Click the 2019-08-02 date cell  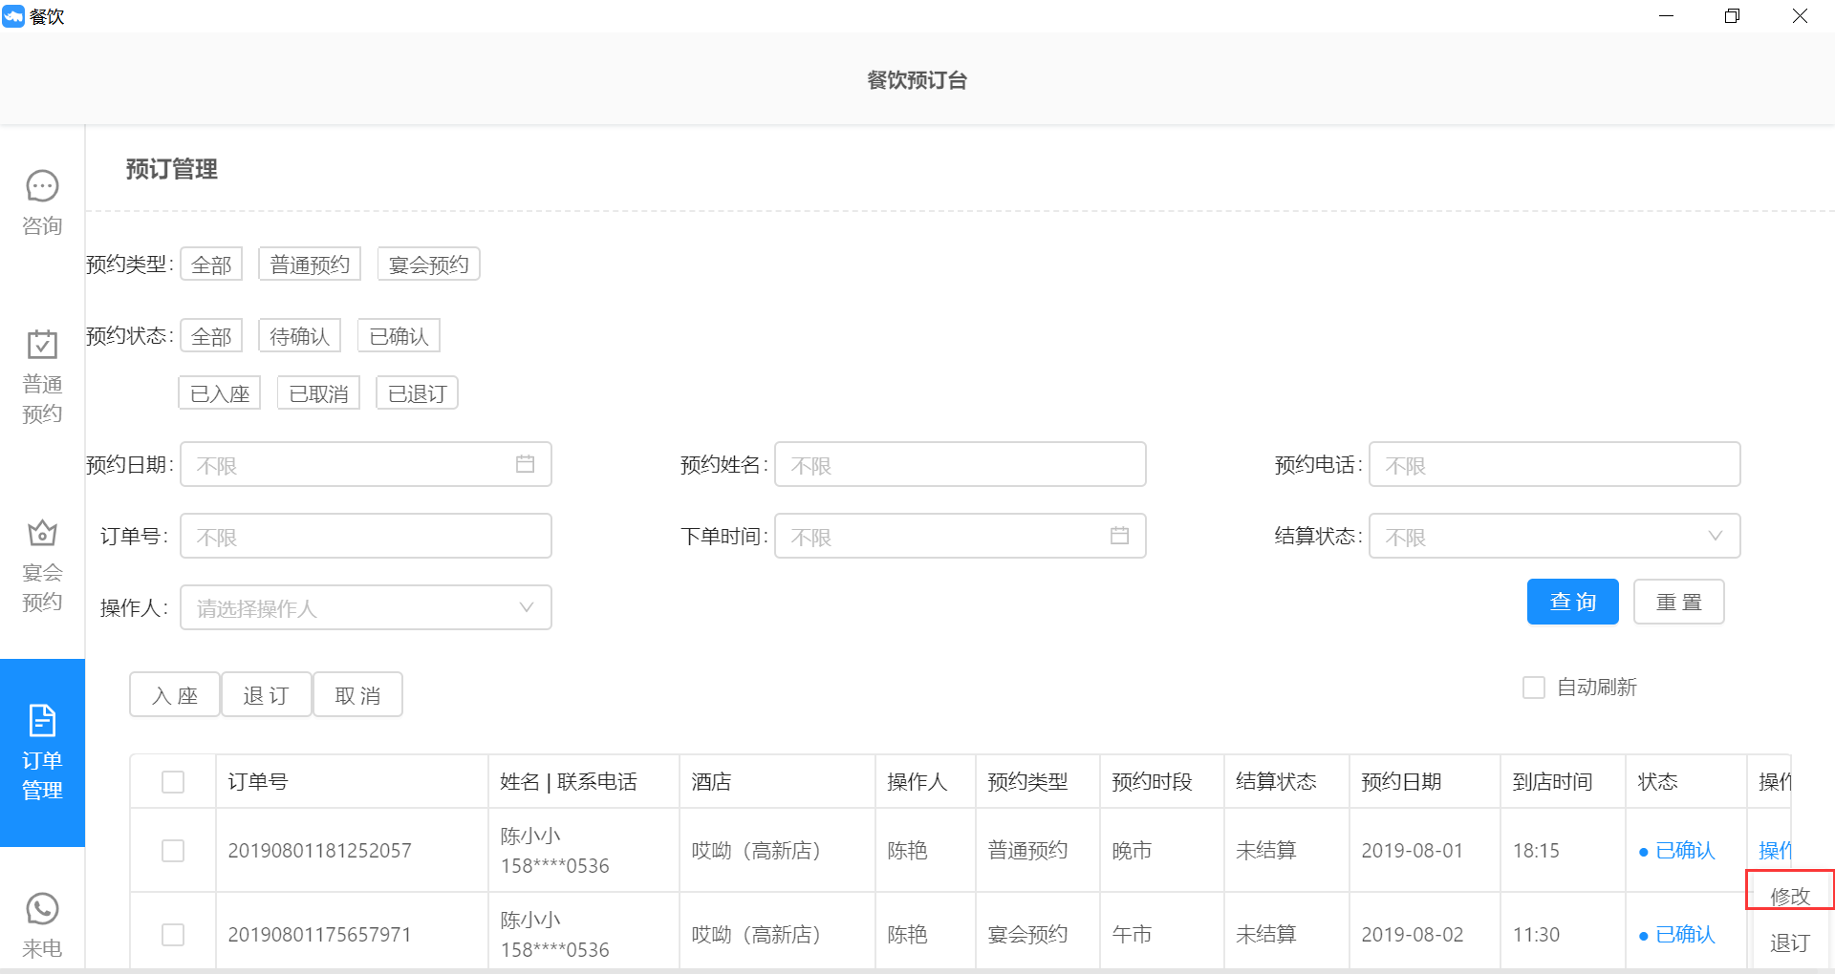coord(1412,935)
